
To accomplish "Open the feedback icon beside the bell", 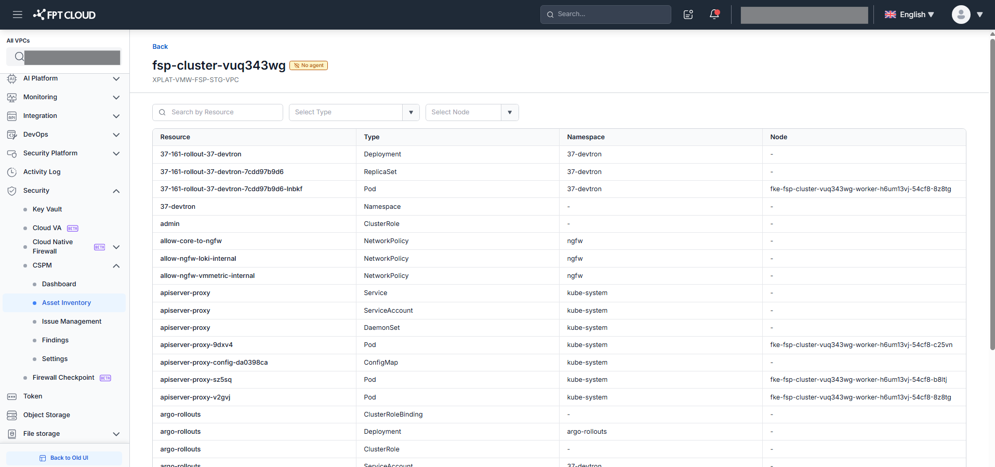I will coord(688,15).
